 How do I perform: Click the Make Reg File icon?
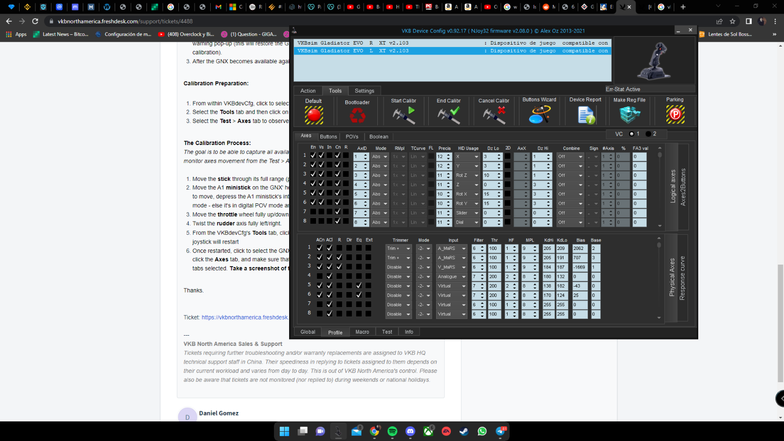[629, 115]
